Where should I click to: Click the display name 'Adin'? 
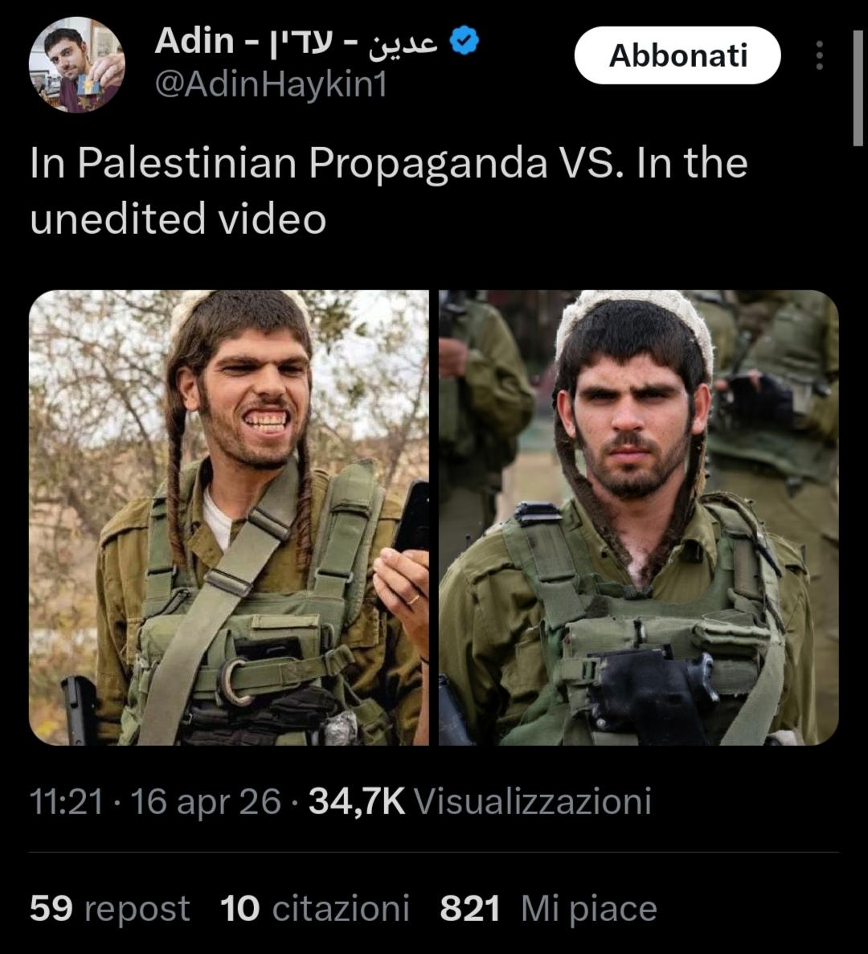coord(194,41)
